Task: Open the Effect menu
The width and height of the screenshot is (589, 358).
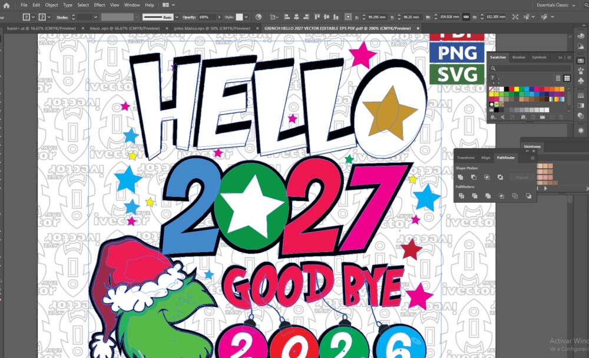Action: pyautogui.click(x=99, y=5)
